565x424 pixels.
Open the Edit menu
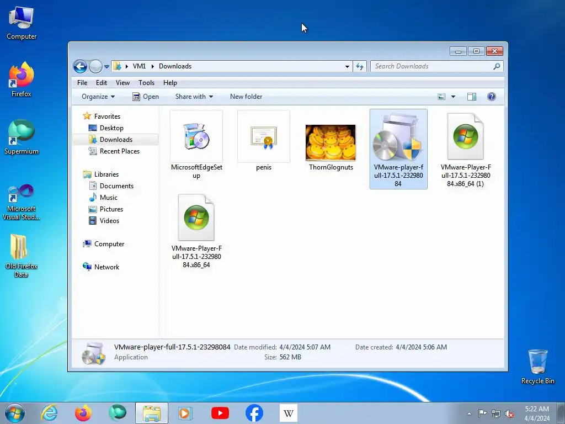(x=102, y=83)
